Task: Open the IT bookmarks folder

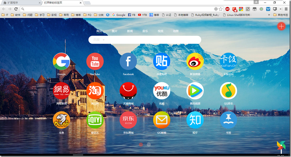Action: (x=5, y=15)
